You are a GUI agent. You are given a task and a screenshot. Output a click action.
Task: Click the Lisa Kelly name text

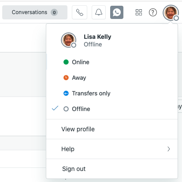tap(97, 37)
